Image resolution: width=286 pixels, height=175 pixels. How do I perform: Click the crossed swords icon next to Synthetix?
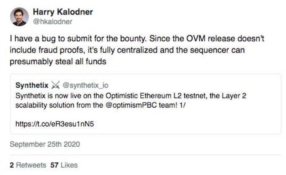tap(56, 85)
